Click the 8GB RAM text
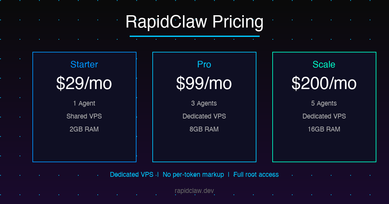The height and width of the screenshot is (204, 389). pos(204,129)
